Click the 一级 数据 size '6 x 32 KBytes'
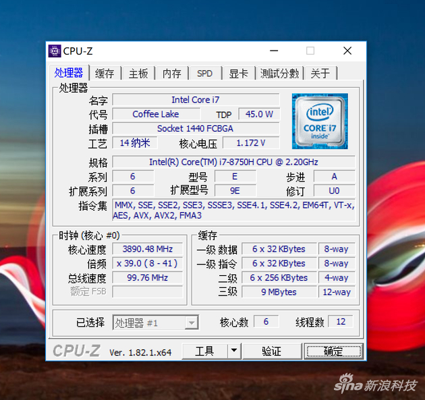Image resolution: width=425 pixels, height=400 pixels. 279,249
